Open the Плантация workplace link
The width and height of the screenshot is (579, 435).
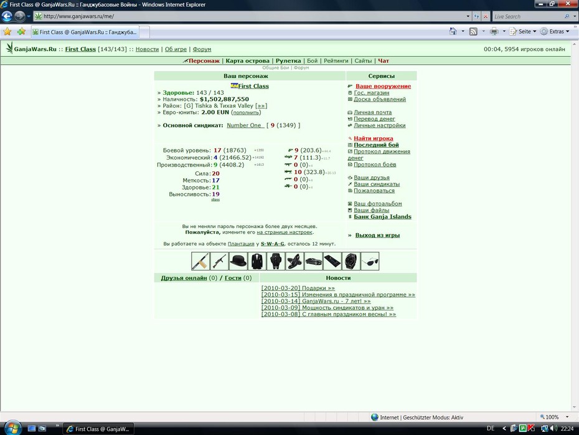(241, 244)
